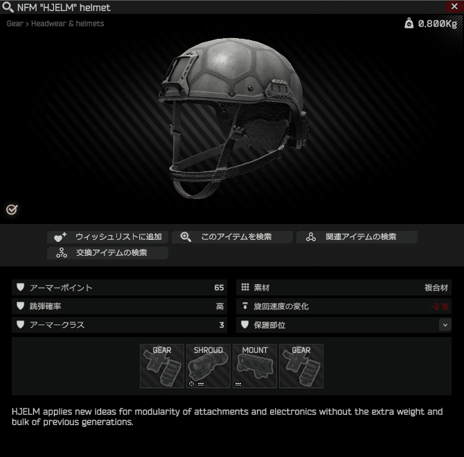
Task: Click the grid icon beside 素材
Action: pyautogui.click(x=245, y=287)
